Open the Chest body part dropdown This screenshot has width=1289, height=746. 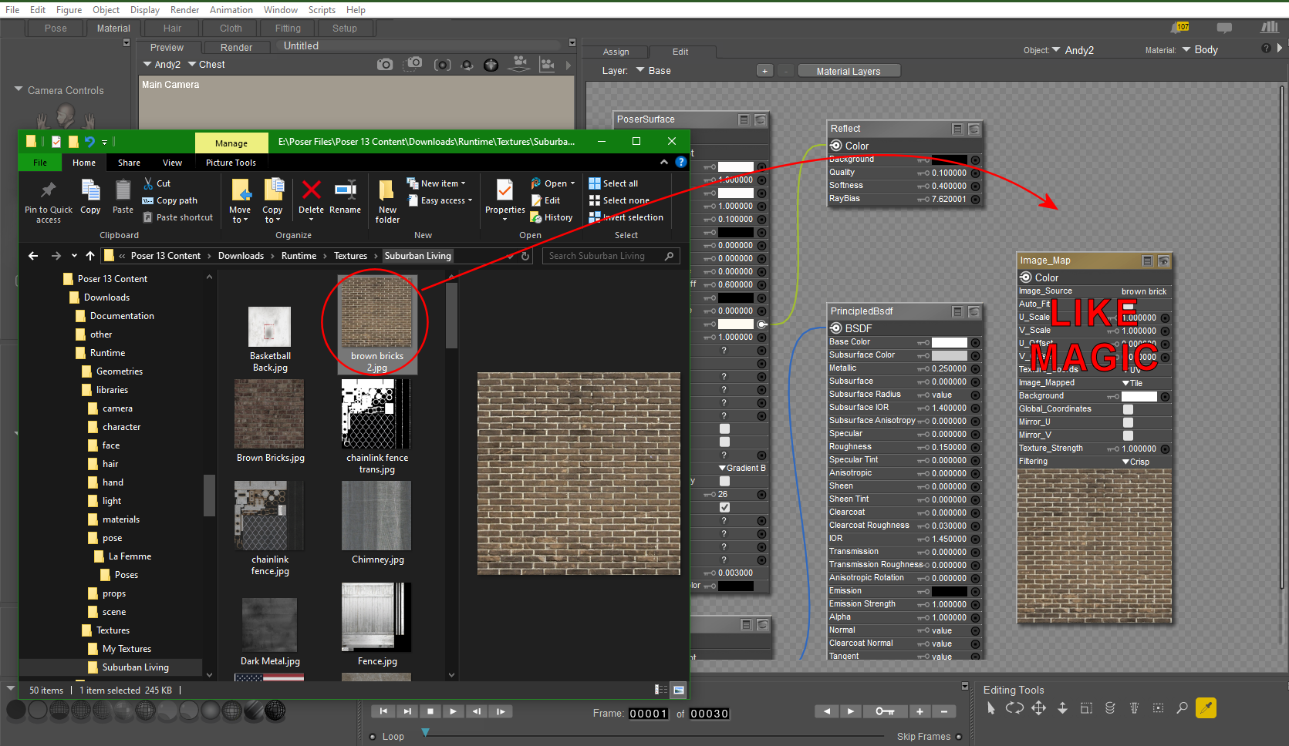coord(207,65)
